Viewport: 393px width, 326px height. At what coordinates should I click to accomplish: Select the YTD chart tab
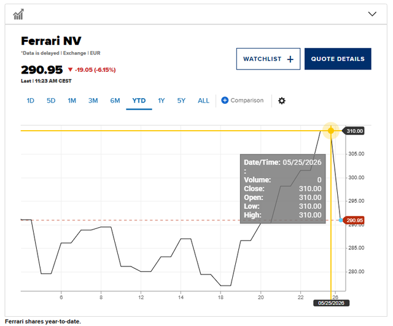click(139, 101)
